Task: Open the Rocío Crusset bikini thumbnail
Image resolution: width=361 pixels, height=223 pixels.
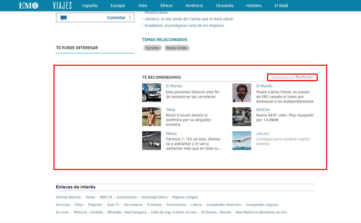Action: (152, 117)
